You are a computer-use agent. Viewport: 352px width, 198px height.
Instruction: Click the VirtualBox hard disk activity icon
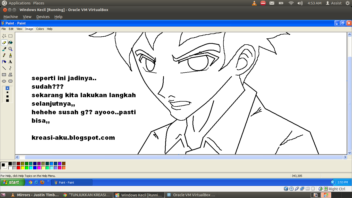[286, 189]
